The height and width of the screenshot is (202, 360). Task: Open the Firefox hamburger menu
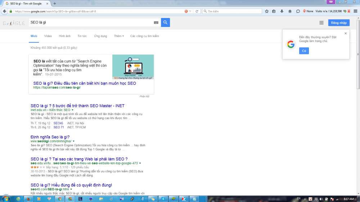tap(355, 11)
